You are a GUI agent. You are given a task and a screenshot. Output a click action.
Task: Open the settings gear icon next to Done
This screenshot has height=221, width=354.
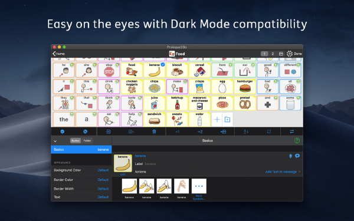tap(290, 54)
